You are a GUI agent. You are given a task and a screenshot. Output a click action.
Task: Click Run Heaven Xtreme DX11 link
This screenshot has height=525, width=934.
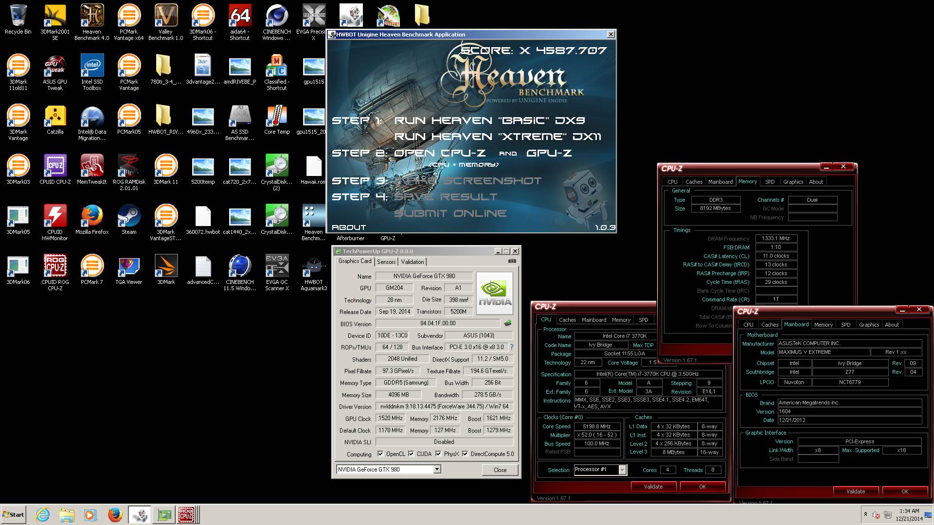coord(498,137)
